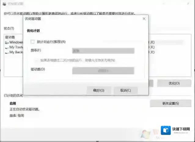Click the partially hidden analyze button
The image size is (195, 142).
pos(151,83)
